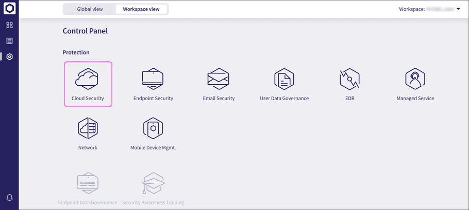Switch to Workspace view tab
This screenshot has height=210, width=469.
tap(141, 9)
